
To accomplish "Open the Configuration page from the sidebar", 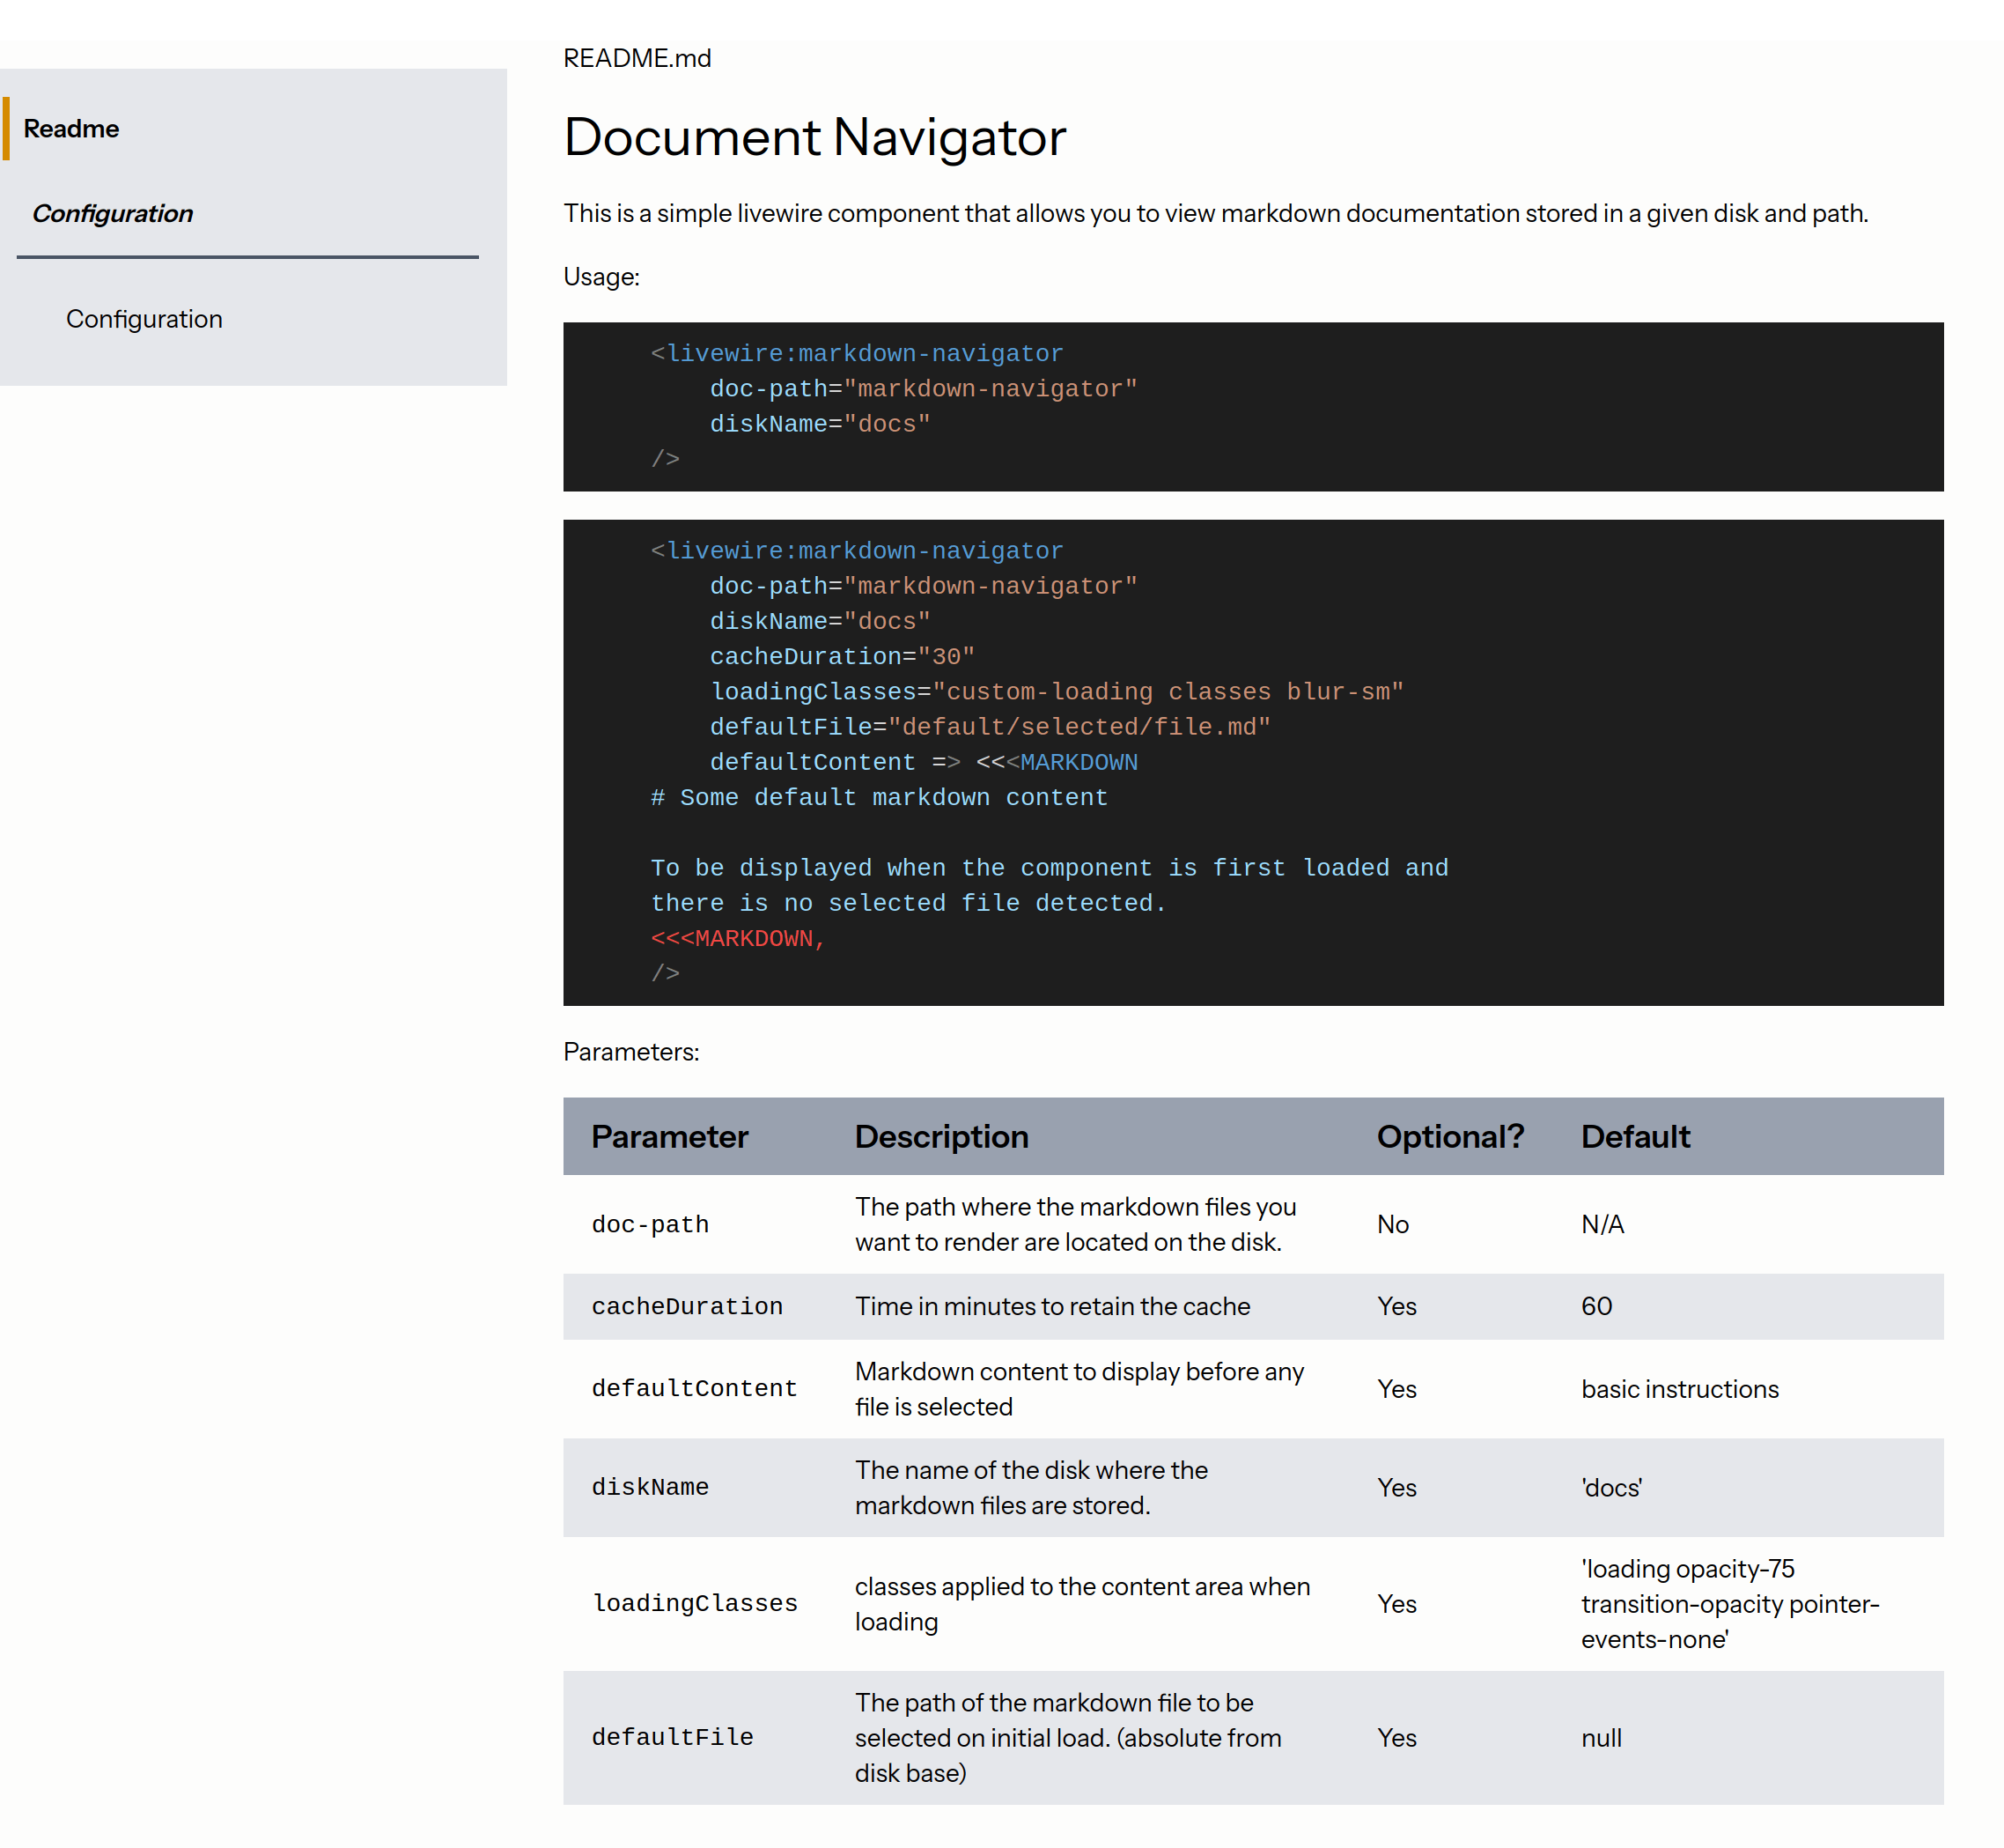I will [x=145, y=318].
